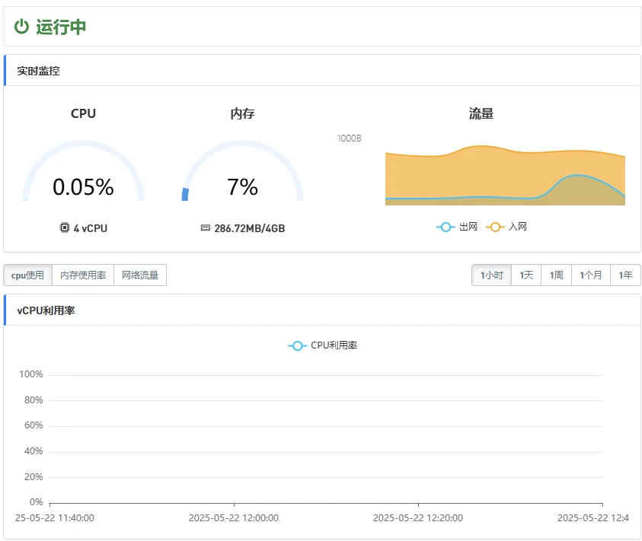Select the 网络流量 tab
The height and width of the screenshot is (541, 642).
[x=140, y=275]
